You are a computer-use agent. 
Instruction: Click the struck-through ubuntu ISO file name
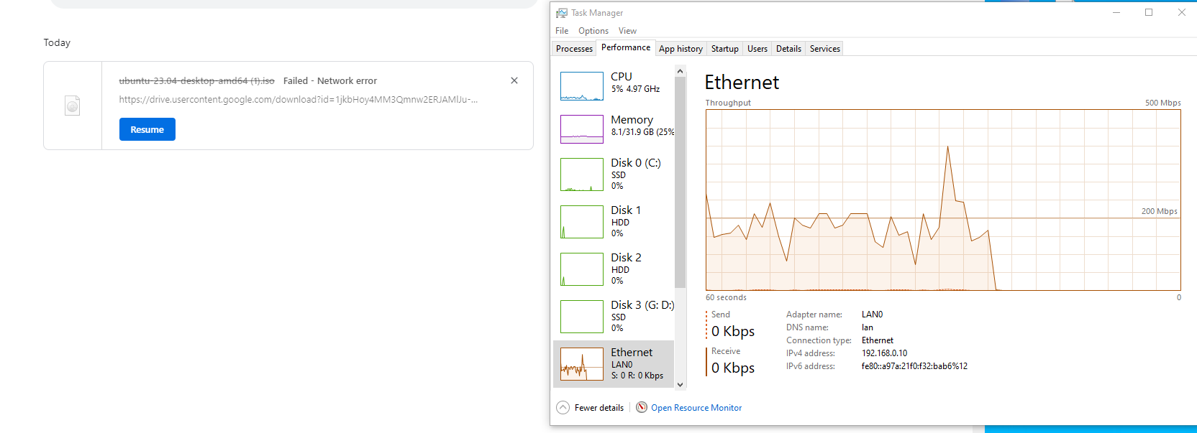(x=196, y=80)
